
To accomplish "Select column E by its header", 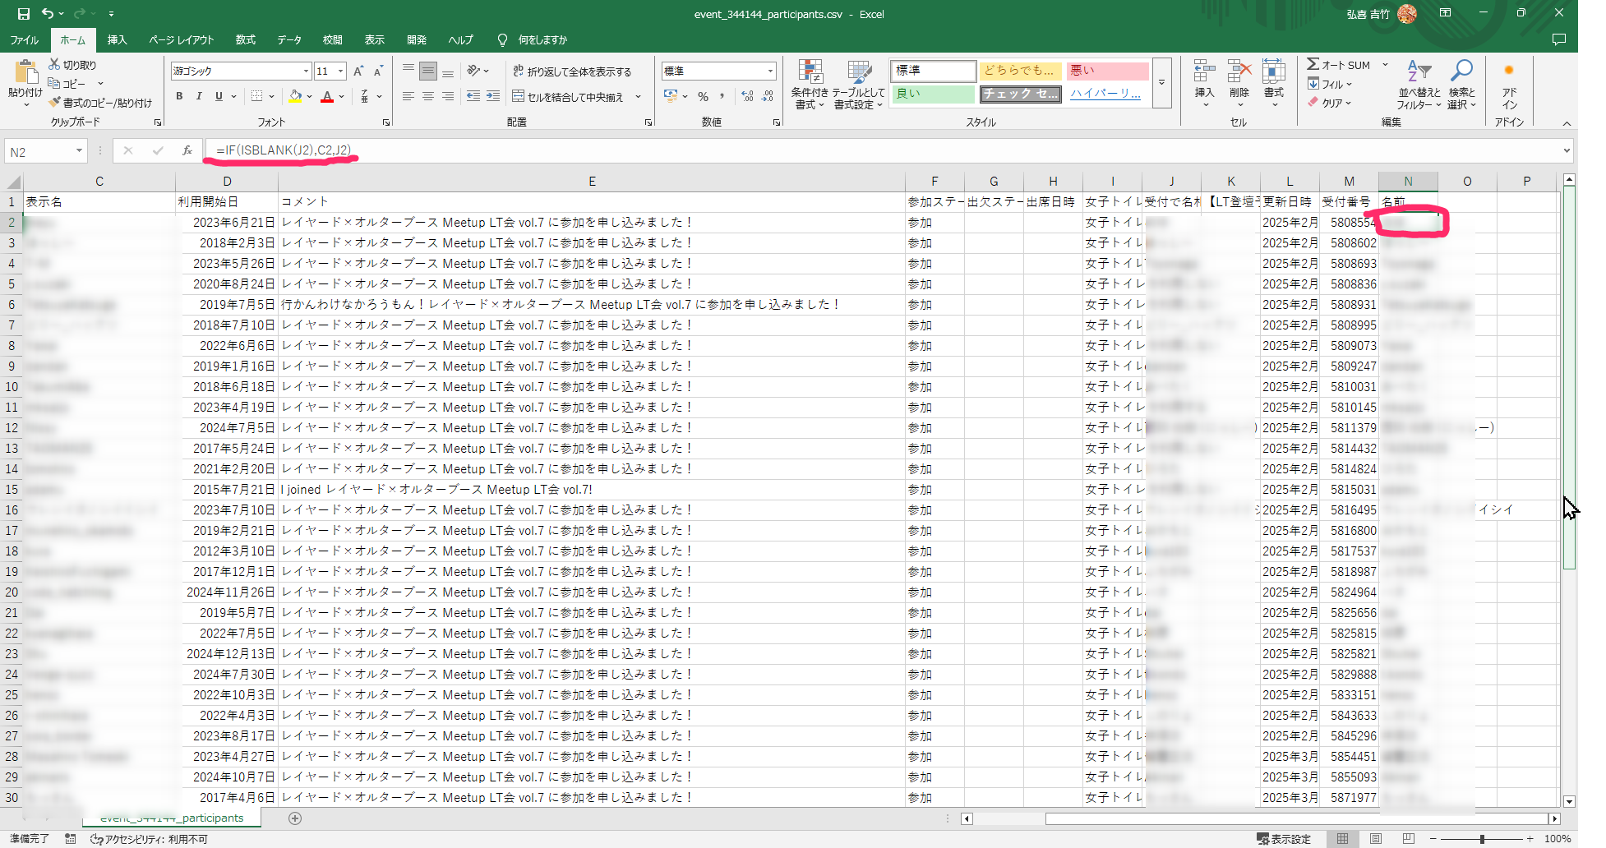I will (x=592, y=182).
